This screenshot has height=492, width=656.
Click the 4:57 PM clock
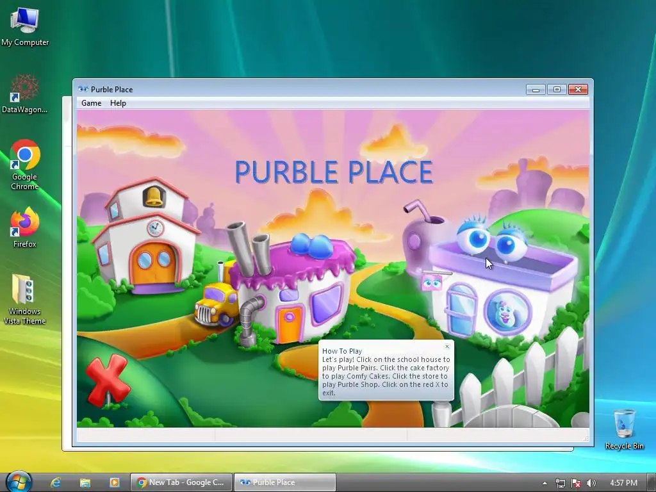pyautogui.click(x=623, y=483)
